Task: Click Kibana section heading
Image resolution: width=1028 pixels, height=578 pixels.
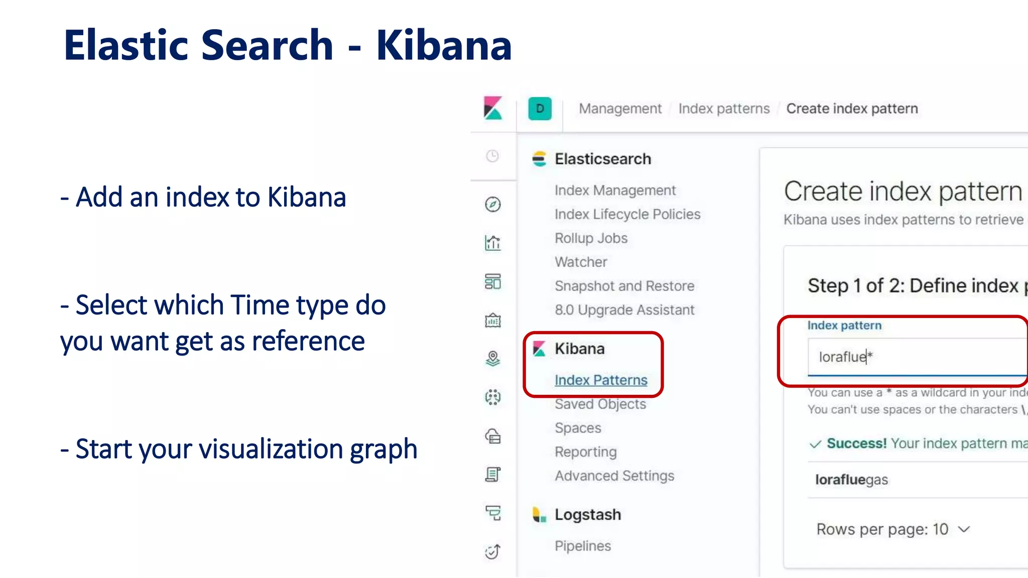Action: pos(579,349)
